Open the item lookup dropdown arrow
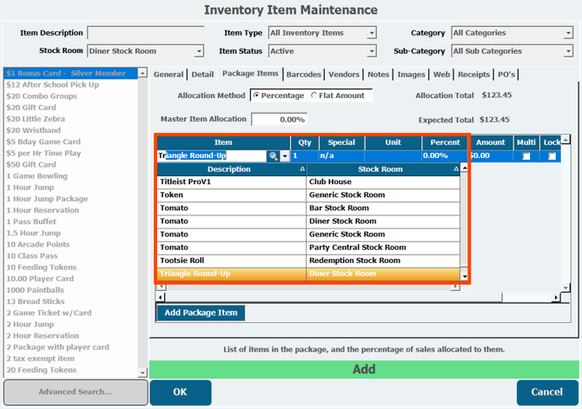The height and width of the screenshot is (409, 582). (285, 155)
